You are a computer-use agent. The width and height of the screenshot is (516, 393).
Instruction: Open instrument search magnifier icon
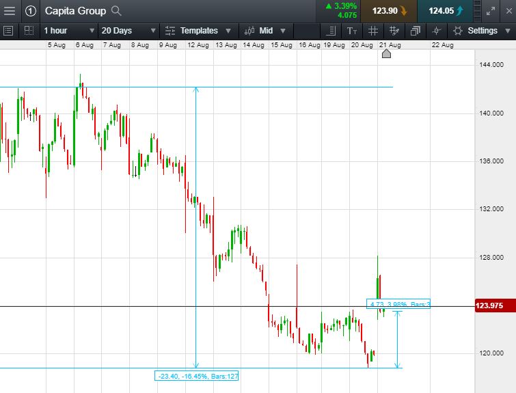point(116,11)
